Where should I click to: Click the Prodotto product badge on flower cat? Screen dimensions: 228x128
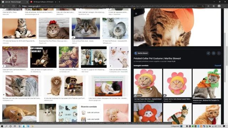pyautogui.click(x=138, y=95)
